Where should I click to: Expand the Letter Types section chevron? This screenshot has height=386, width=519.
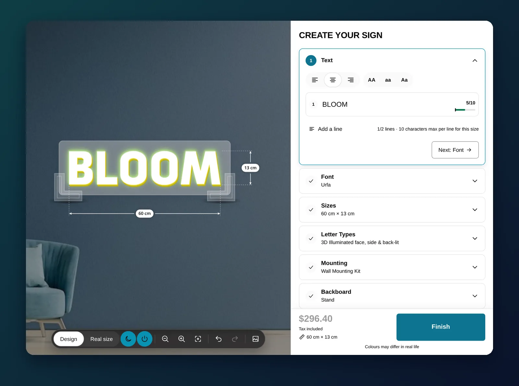pyautogui.click(x=475, y=238)
